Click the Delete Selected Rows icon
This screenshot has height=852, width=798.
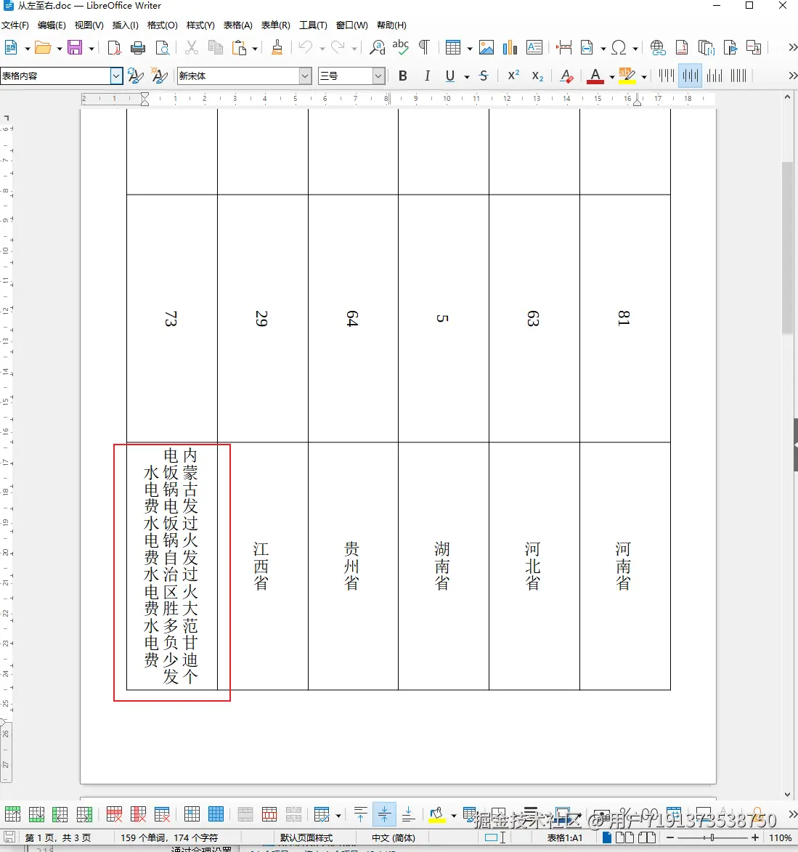[x=114, y=814]
